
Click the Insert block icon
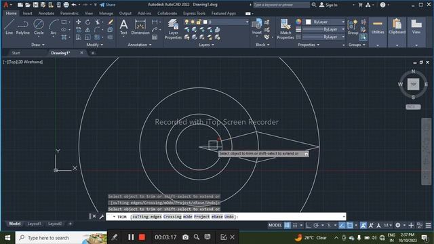256,26
